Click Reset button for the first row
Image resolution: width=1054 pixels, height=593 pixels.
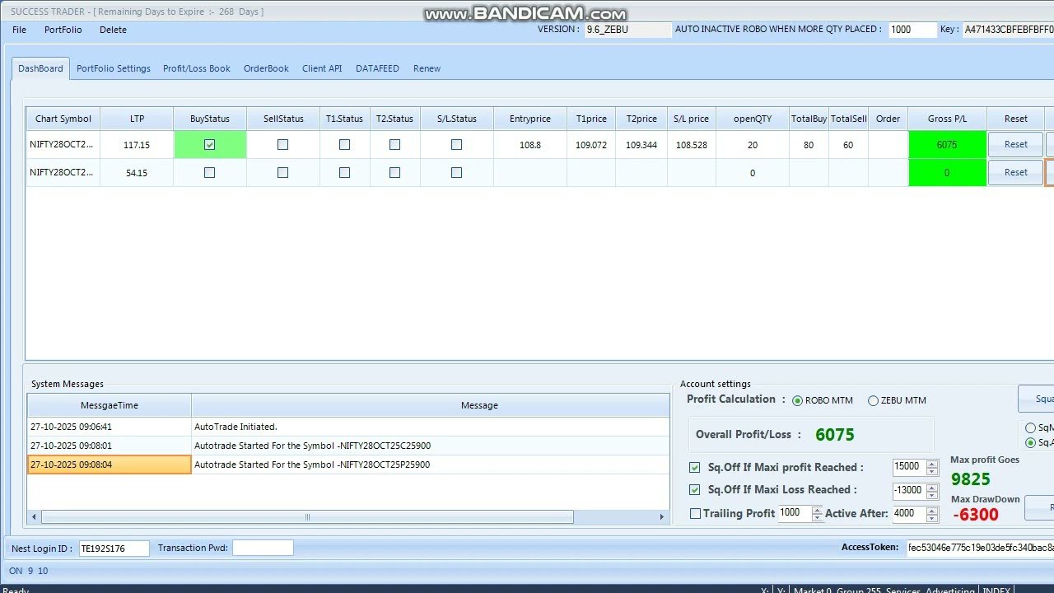[x=1015, y=145]
